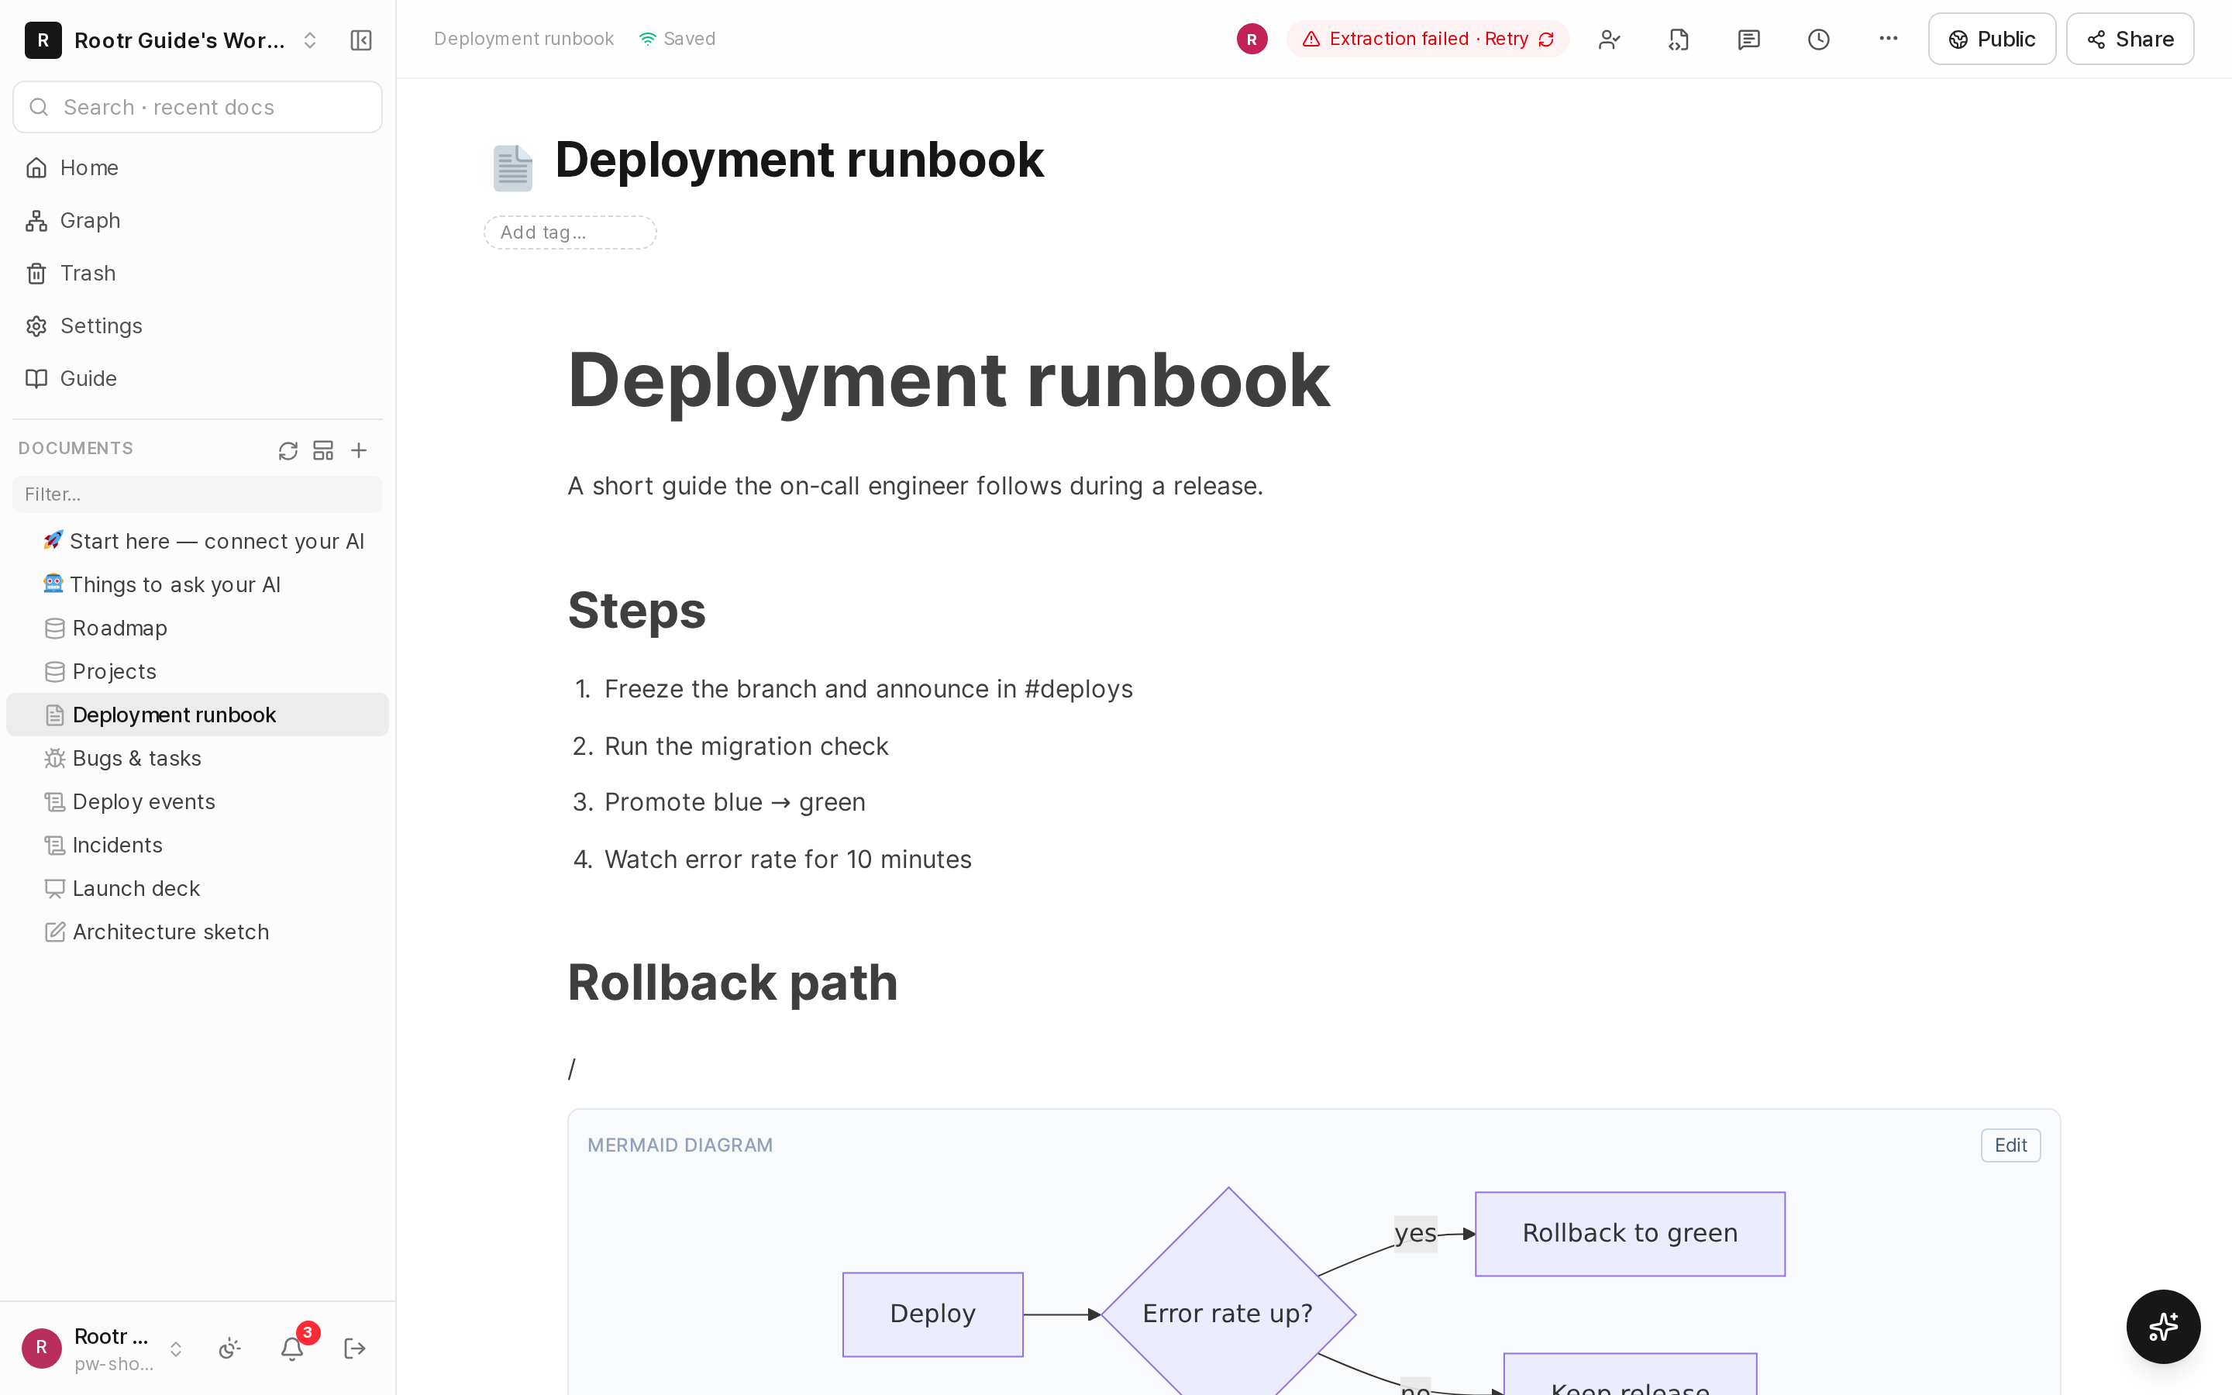This screenshot has width=2232, height=1395.
Task: Click the log out icon
Action: [355, 1348]
